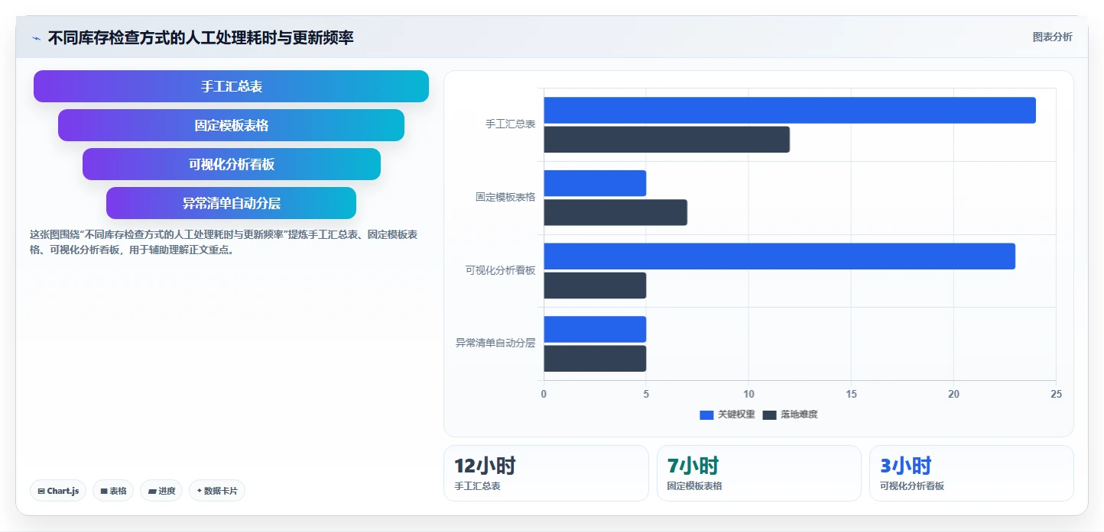Screen dimensions: 1104x532
Task: Click the x-axis tick label 10
Action: (748, 394)
